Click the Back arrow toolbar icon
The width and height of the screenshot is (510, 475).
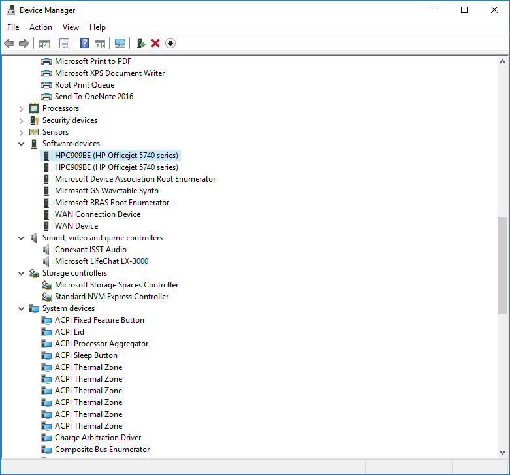point(9,43)
